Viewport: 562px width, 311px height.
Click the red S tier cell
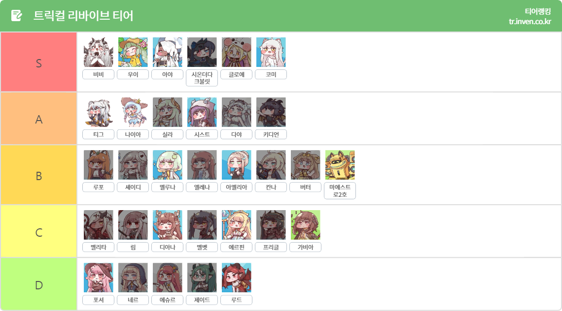pyautogui.click(x=39, y=62)
